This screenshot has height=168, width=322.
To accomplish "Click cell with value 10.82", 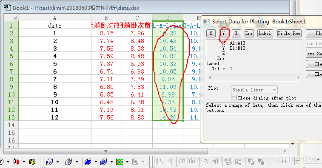I will click(168, 56).
